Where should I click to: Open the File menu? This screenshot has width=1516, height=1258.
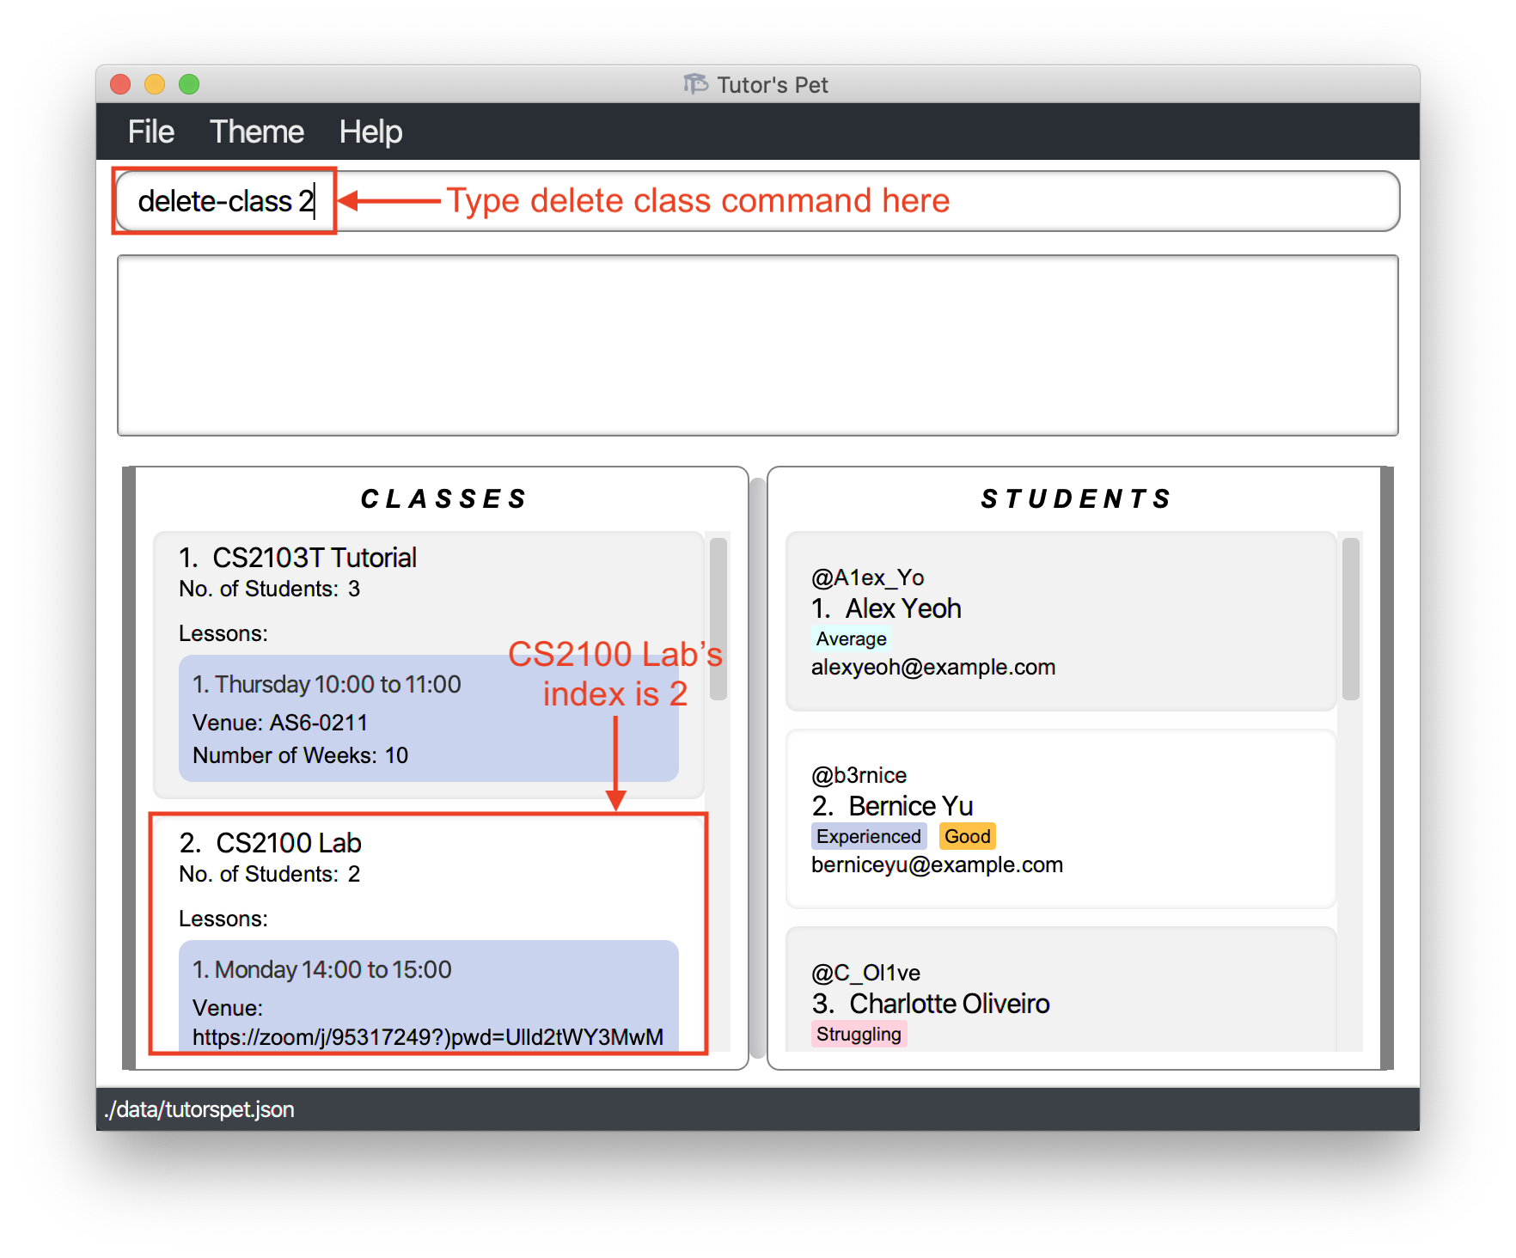[x=150, y=131]
